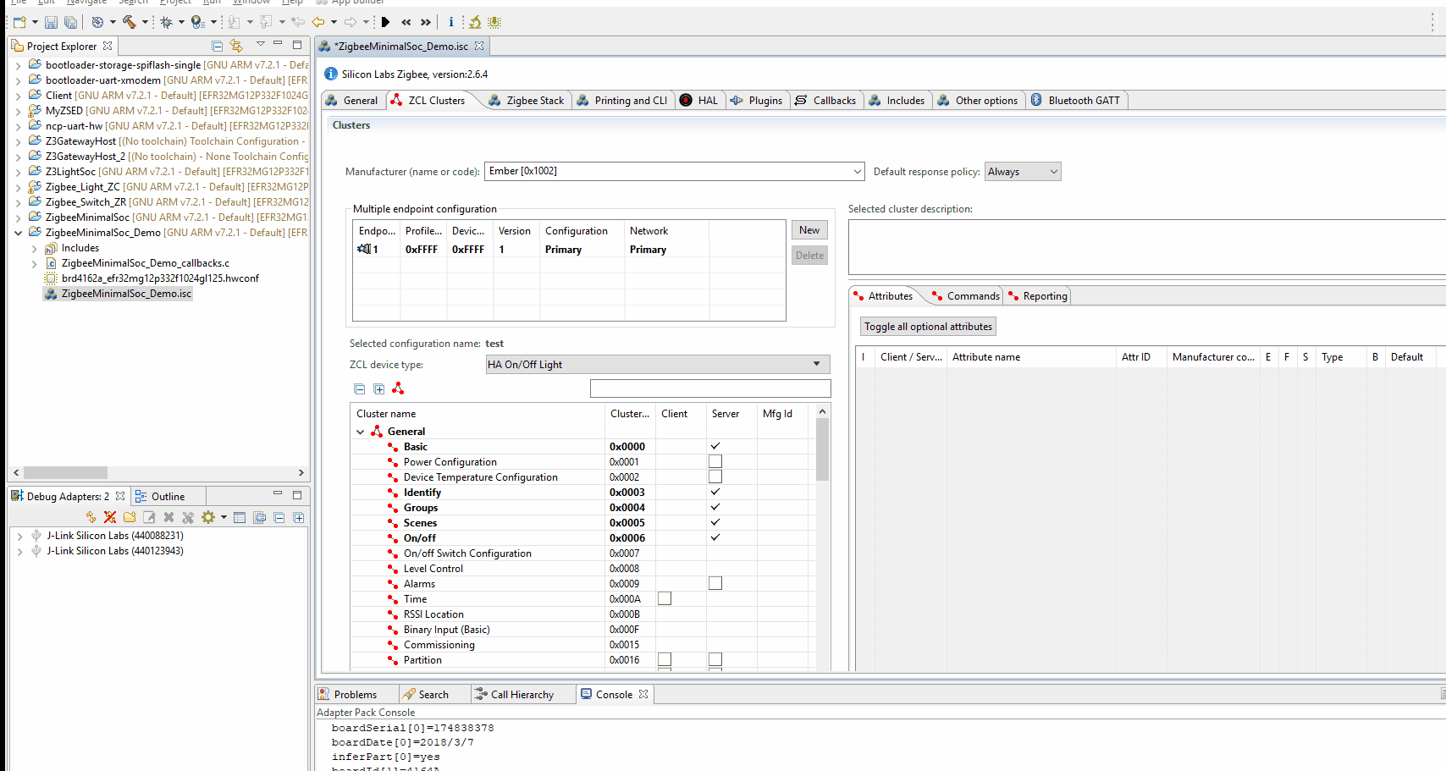Click new folder icon in Debug Adapters
Image resolution: width=1446 pixels, height=771 pixels.
(130, 517)
